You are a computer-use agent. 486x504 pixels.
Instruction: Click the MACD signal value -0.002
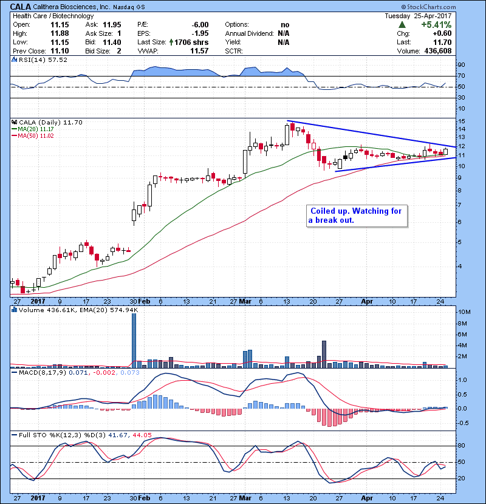(105, 373)
